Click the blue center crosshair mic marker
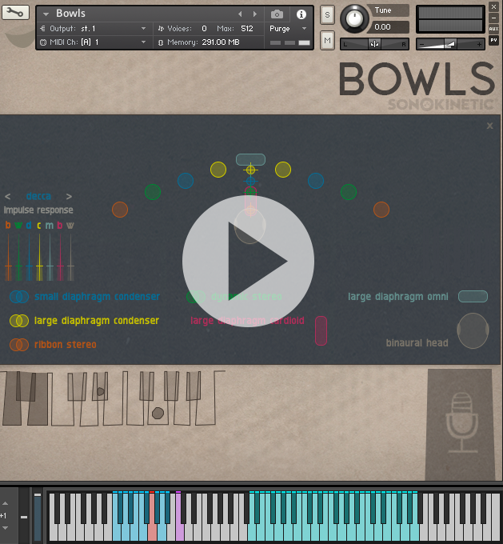This screenshot has width=503, height=544. pos(250,181)
